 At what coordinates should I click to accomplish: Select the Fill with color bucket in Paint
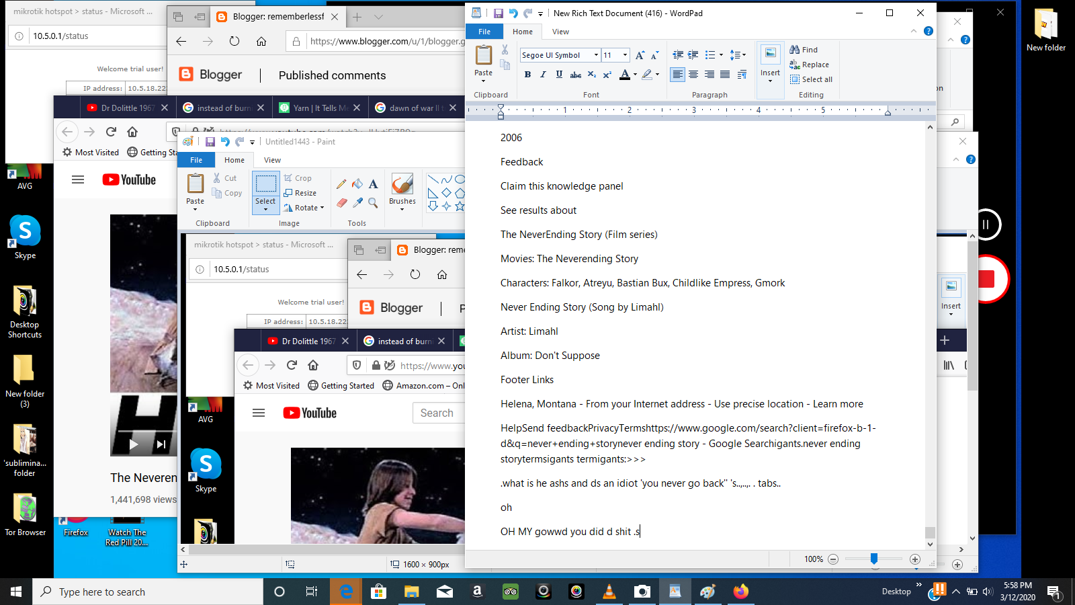pos(357,184)
